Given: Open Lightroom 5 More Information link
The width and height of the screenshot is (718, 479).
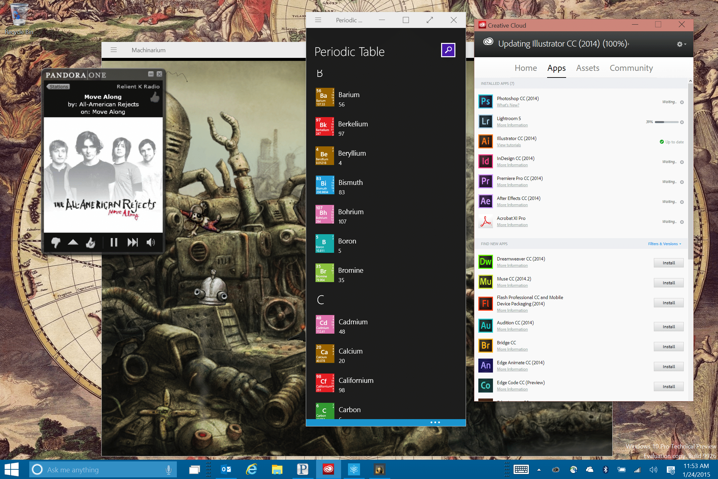Looking at the screenshot, I should 512,125.
